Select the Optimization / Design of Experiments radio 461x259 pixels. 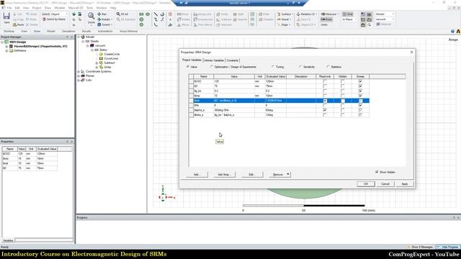[x=212, y=67]
